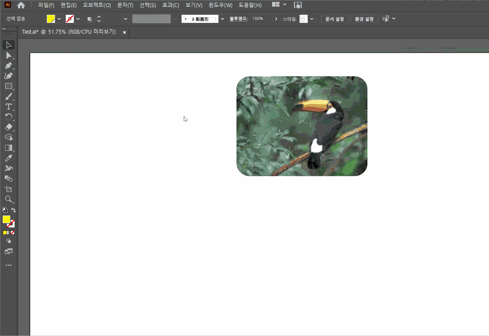489x336 pixels.
Task: Choose the Rectangle tool
Action: tap(9, 86)
